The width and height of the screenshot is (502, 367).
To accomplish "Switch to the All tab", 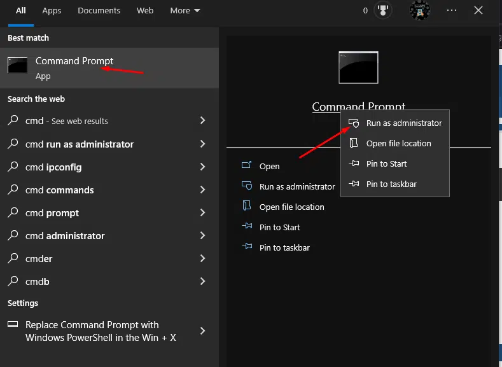I will [21, 11].
